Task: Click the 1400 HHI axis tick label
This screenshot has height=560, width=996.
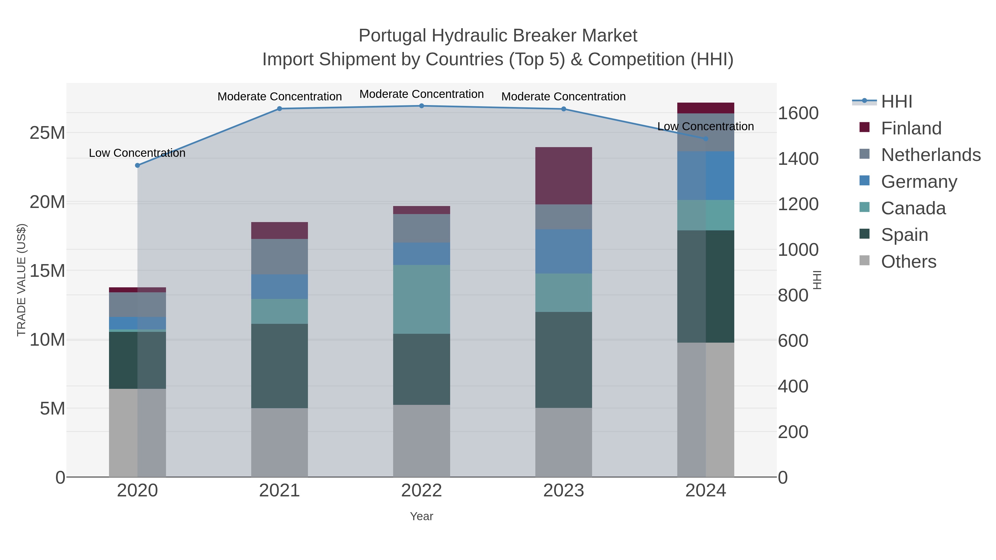Action: pyautogui.click(x=798, y=159)
